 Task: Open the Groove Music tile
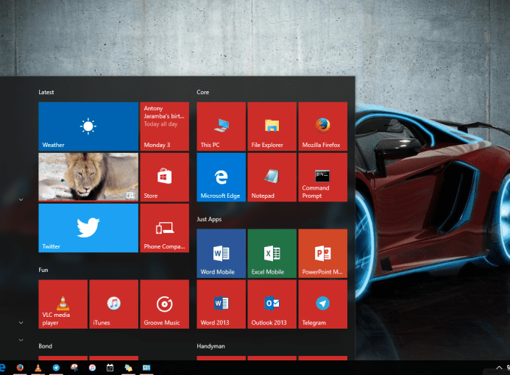pyautogui.click(x=164, y=304)
